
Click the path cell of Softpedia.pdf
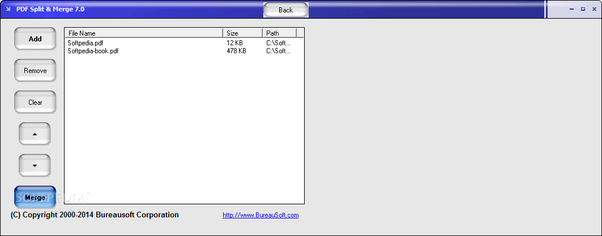click(x=279, y=43)
